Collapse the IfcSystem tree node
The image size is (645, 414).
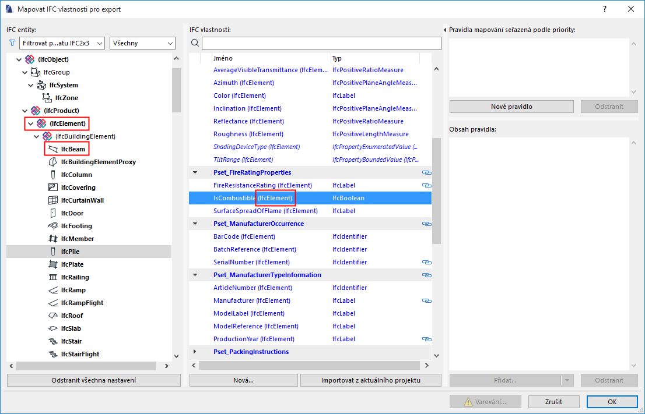pos(30,85)
